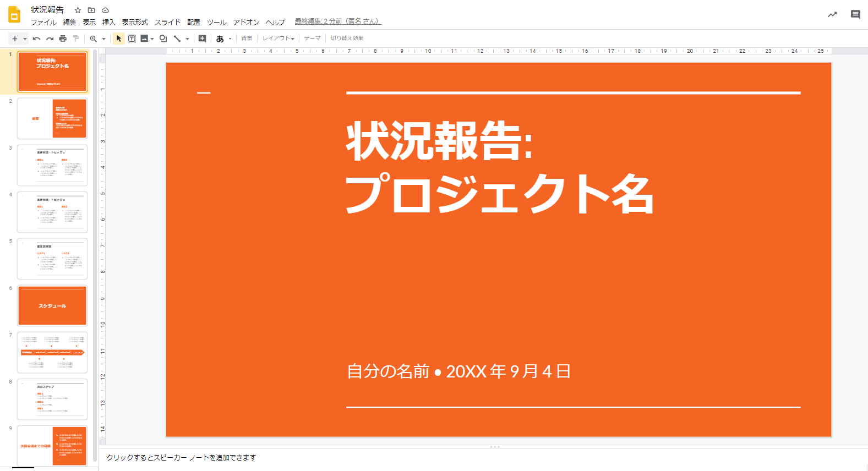The width and height of the screenshot is (868, 471).
Task: Expand the line type dropdown arrow
Action: click(188, 39)
